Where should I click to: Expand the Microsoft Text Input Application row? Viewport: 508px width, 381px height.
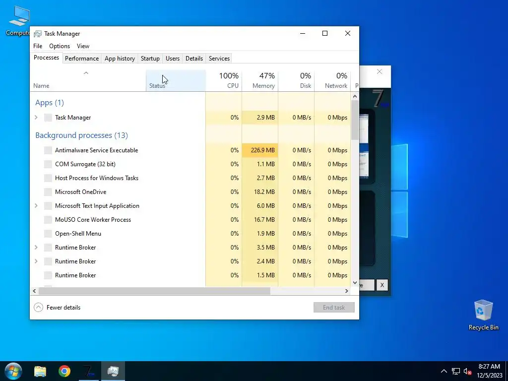click(x=36, y=206)
